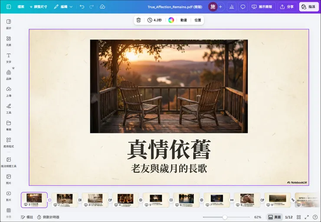Select page 8 thumbnail
This screenshot has height=222, width=321.
(x=247, y=200)
